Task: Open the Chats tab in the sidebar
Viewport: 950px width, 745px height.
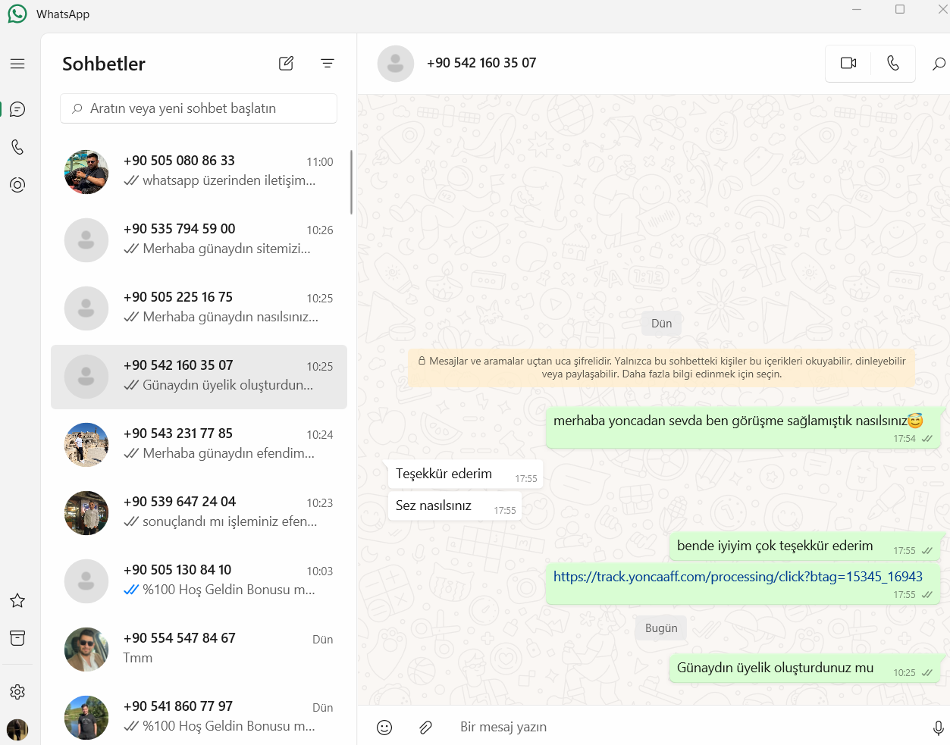Action: click(x=17, y=109)
